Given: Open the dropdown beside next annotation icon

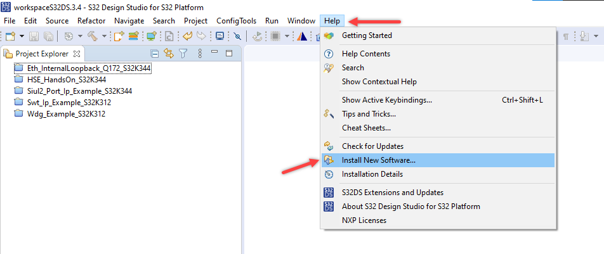Looking at the screenshot, I should pyautogui.click(x=596, y=36).
